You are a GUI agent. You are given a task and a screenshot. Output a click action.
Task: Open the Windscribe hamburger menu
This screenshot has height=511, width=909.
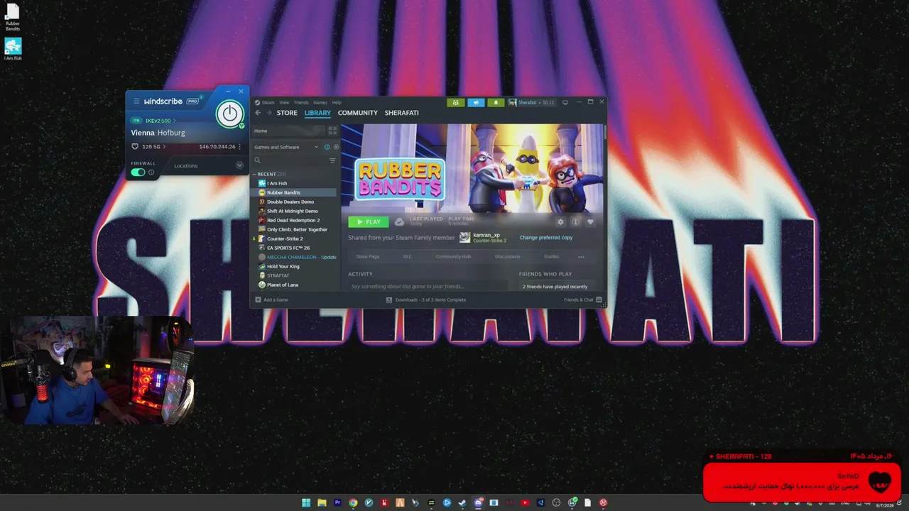pos(136,101)
